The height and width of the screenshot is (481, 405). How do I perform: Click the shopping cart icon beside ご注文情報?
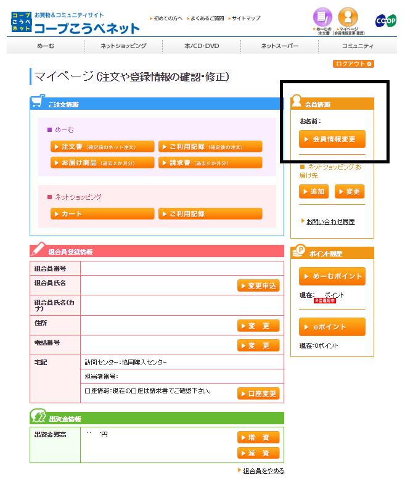[38, 102]
